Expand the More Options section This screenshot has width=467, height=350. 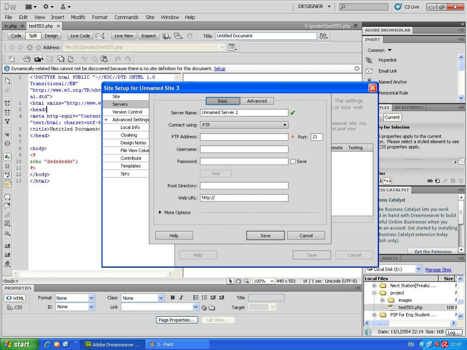pyautogui.click(x=160, y=213)
